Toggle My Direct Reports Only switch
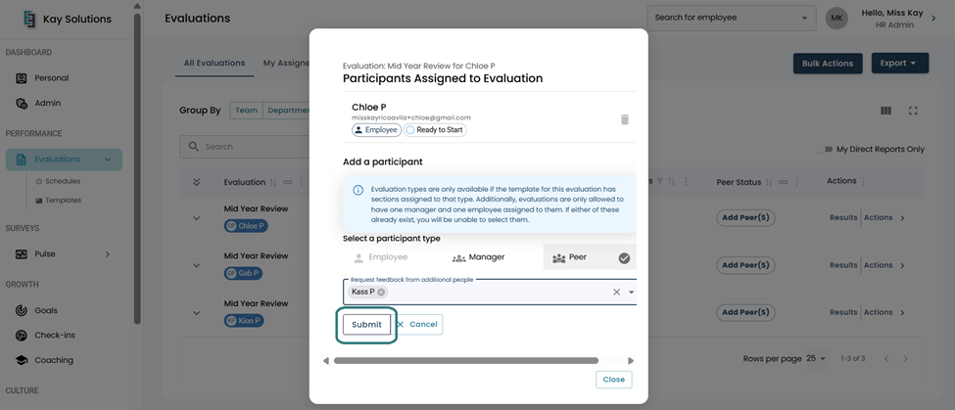The image size is (955, 410). tap(824, 149)
